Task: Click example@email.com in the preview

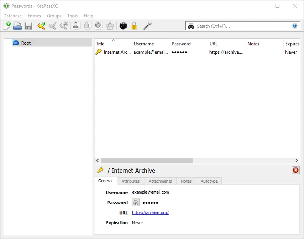Action: pos(150,192)
